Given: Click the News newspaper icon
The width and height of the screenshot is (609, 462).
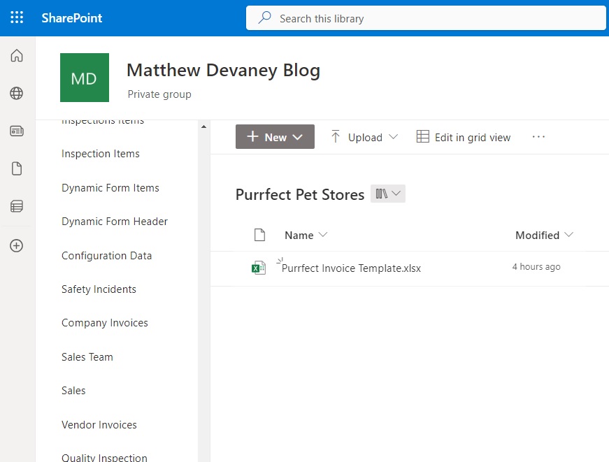Looking at the screenshot, I should 17,131.
